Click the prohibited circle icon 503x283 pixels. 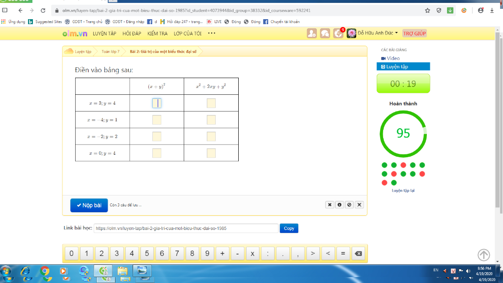pyautogui.click(x=349, y=205)
